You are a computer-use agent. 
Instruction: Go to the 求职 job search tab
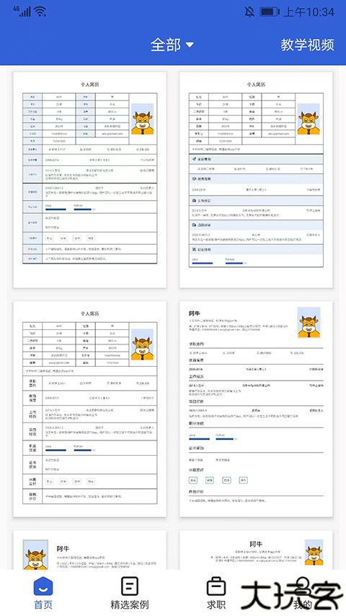[x=216, y=592]
